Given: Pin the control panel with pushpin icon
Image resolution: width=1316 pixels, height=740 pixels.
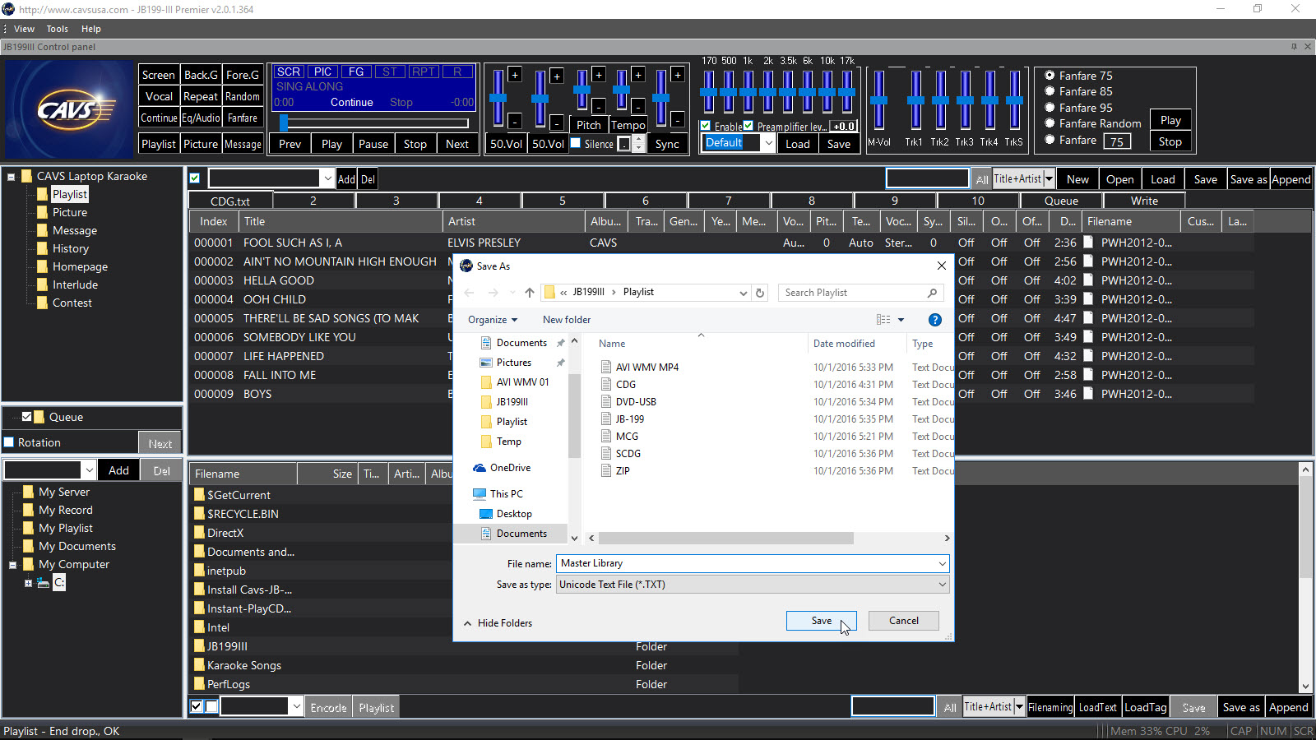Looking at the screenshot, I should pyautogui.click(x=1294, y=47).
